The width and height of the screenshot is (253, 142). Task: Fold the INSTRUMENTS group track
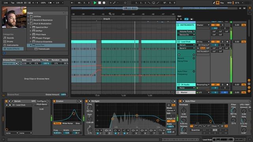pos(178,25)
